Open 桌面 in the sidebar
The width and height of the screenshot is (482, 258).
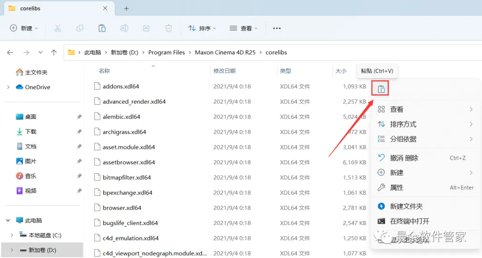pos(26,117)
